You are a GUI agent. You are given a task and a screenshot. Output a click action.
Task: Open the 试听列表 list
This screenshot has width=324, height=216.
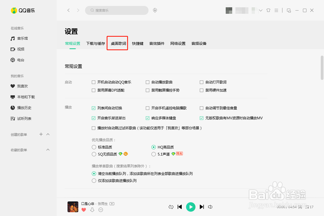tap(23, 118)
